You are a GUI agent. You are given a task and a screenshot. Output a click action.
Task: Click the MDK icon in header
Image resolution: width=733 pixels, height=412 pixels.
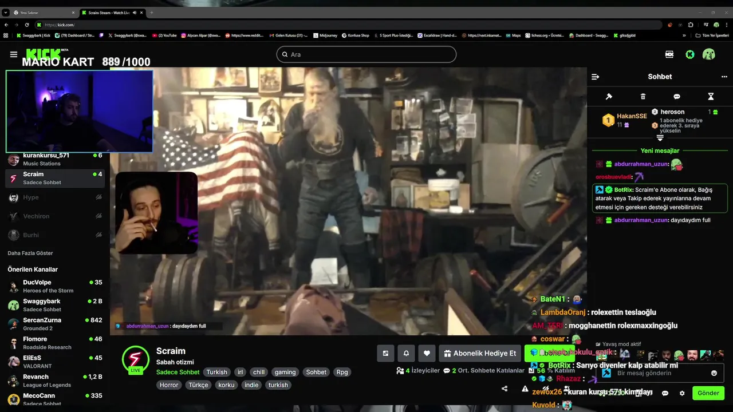[669, 54]
